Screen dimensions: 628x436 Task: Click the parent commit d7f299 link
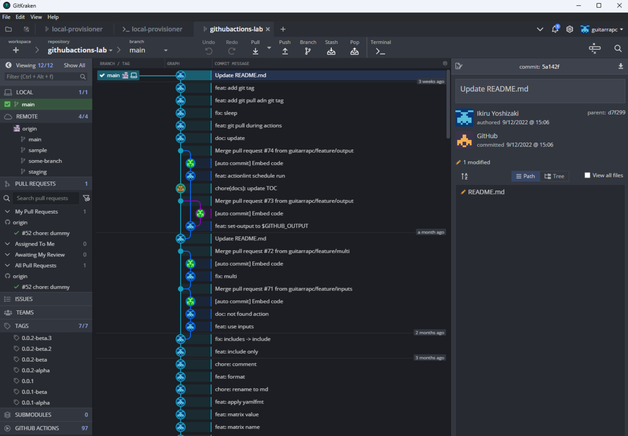[616, 113]
